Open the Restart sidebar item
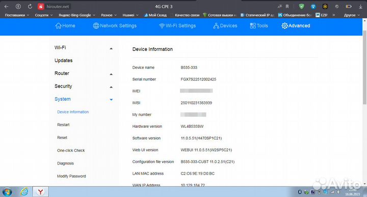The image size is (367, 197). coord(63,125)
